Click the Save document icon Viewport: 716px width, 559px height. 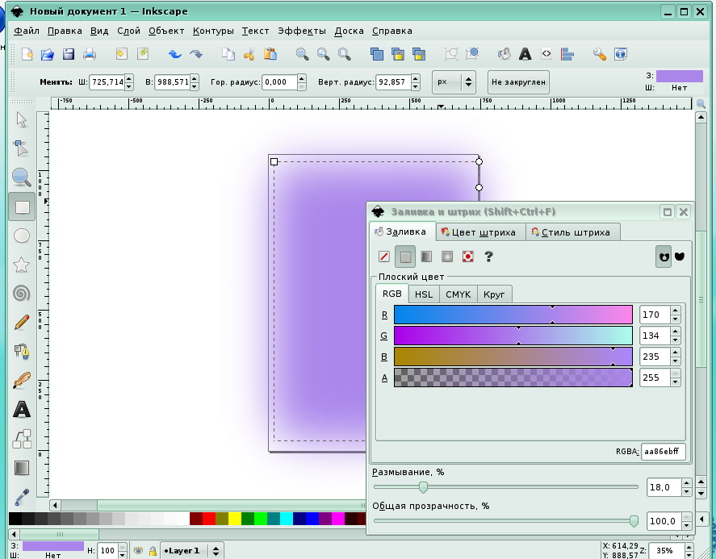[69, 55]
